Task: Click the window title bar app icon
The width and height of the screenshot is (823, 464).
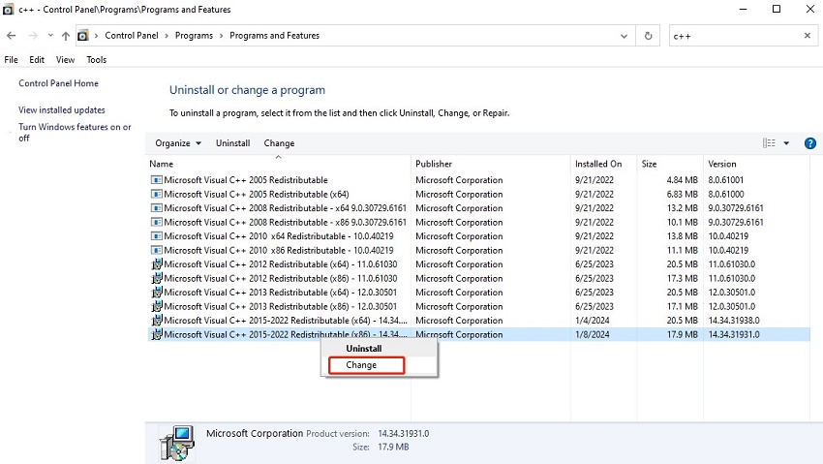Action: [x=9, y=10]
